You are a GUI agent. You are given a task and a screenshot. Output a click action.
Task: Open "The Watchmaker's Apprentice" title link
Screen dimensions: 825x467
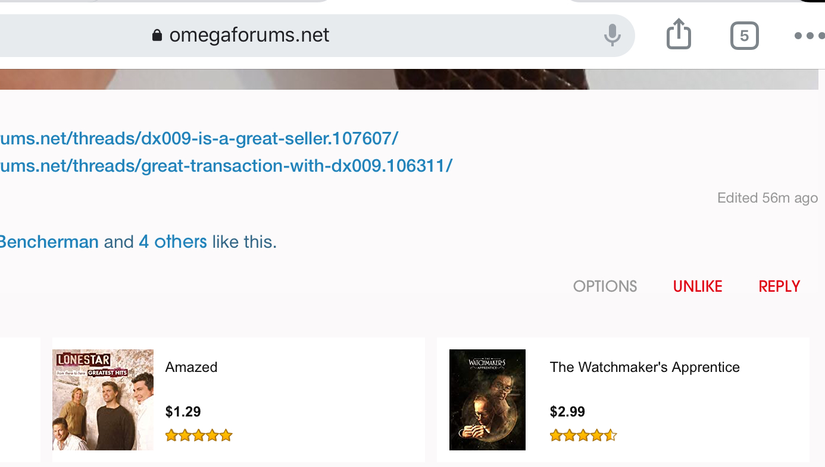tap(645, 367)
